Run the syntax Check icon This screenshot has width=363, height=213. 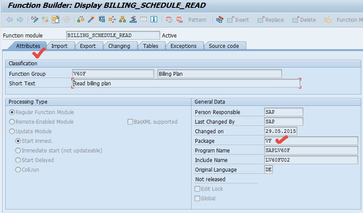(x=81, y=20)
